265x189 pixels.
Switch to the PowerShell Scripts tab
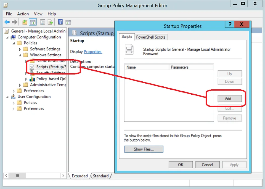pyautogui.click(x=151, y=37)
